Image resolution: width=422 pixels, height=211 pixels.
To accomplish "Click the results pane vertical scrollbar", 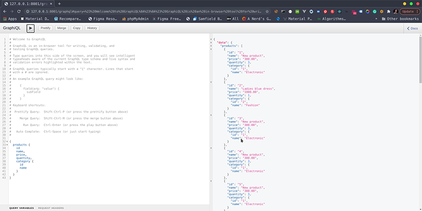I will click(421, 59).
